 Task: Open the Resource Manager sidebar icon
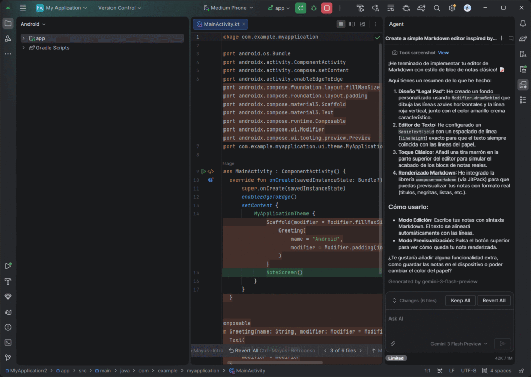[8, 39]
